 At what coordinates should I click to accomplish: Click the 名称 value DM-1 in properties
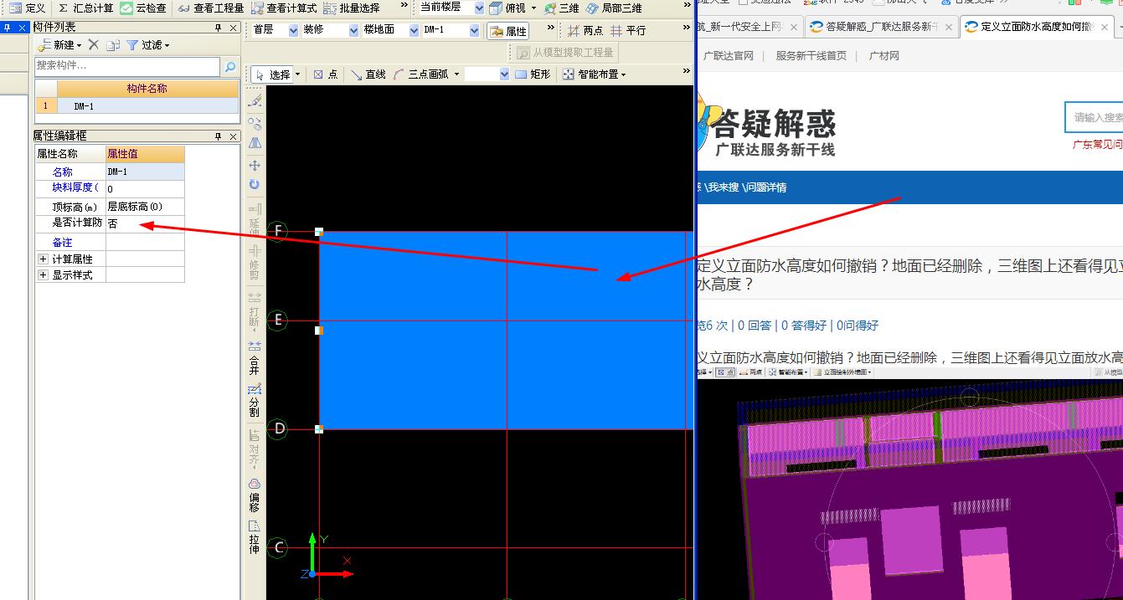point(145,172)
